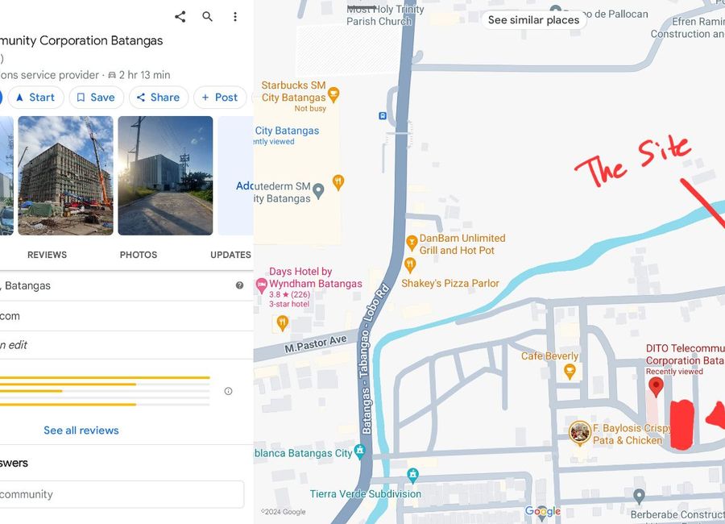
Task: Click the ask the community input field
Action: [x=121, y=494]
